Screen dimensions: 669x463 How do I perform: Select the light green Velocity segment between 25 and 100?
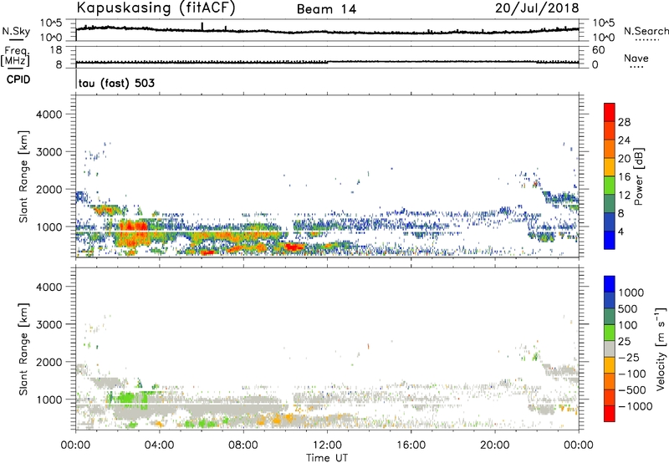(610, 333)
